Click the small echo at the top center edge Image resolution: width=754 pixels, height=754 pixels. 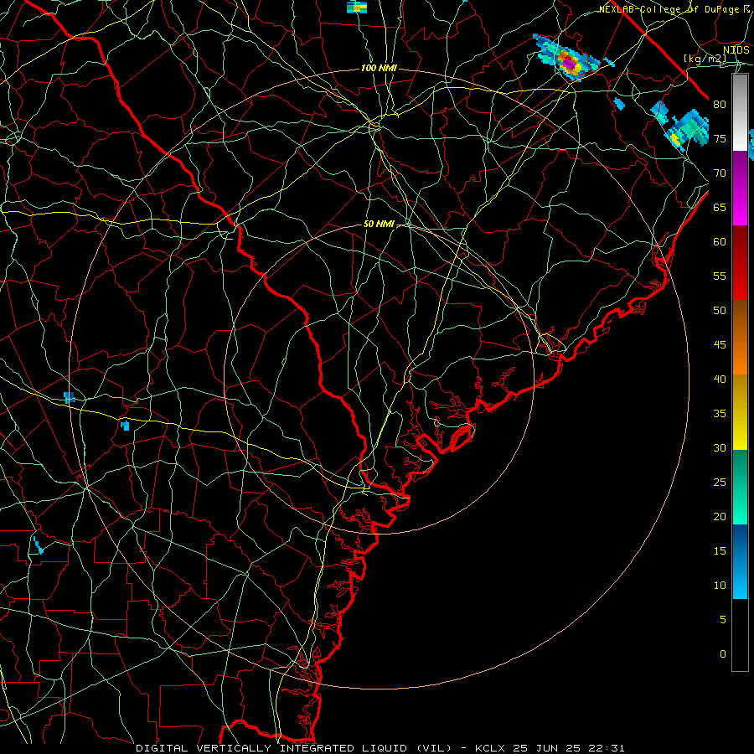[x=357, y=7]
